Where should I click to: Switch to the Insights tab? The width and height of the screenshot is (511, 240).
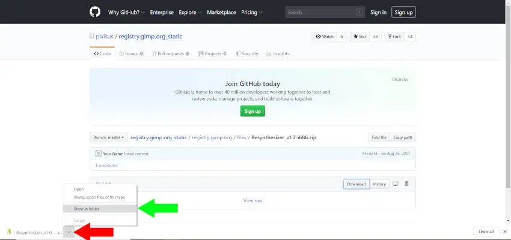tap(278, 53)
